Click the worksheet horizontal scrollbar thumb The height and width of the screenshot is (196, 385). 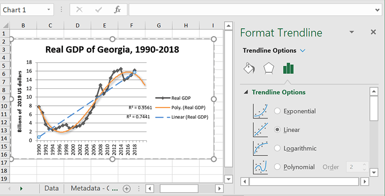coord(179,189)
